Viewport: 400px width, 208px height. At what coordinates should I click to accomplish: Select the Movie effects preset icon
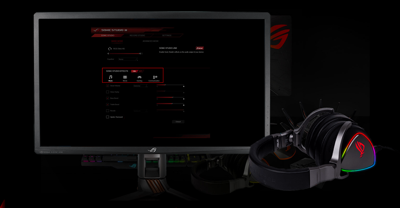coord(125,77)
